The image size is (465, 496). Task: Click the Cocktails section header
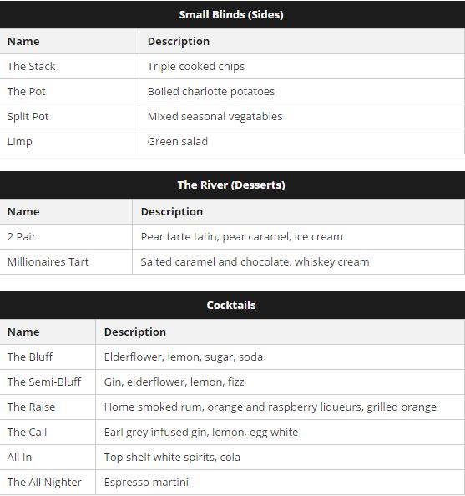coord(232,306)
